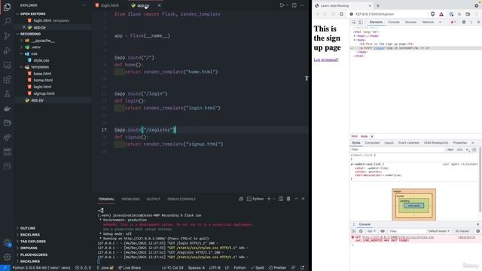
Task: Open the Source Control view
Action: tap(7, 35)
